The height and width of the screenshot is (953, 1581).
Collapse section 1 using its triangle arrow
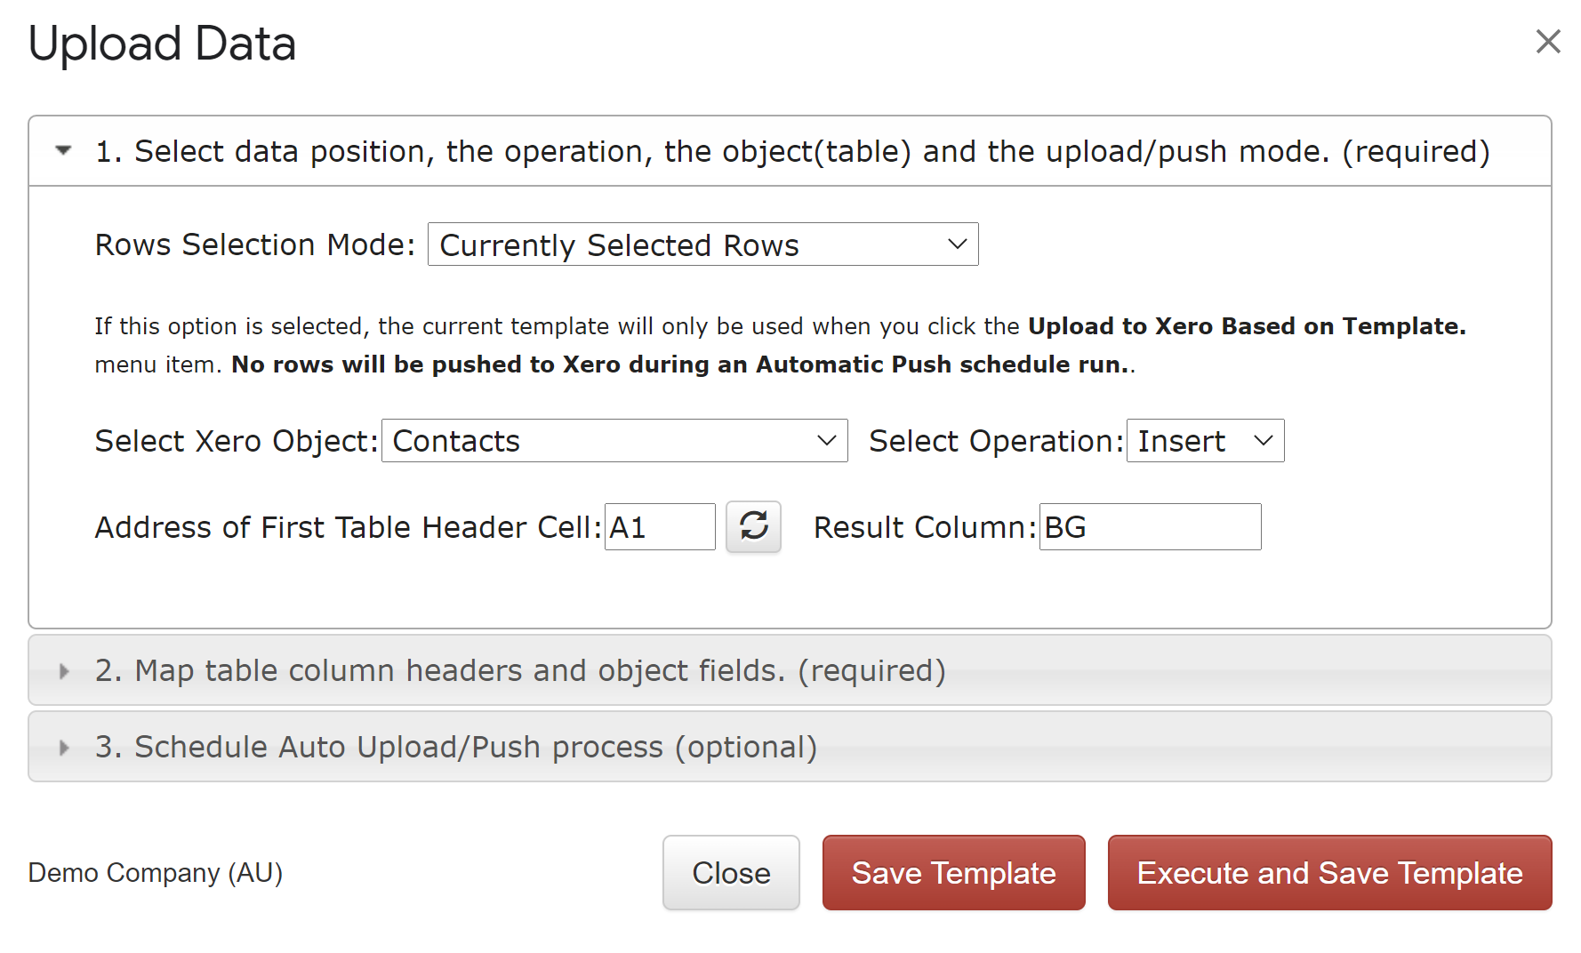pos(63,150)
